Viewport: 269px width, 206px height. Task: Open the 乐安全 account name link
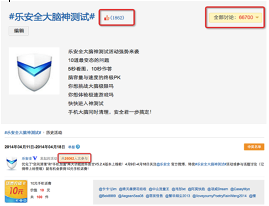coord(27,158)
